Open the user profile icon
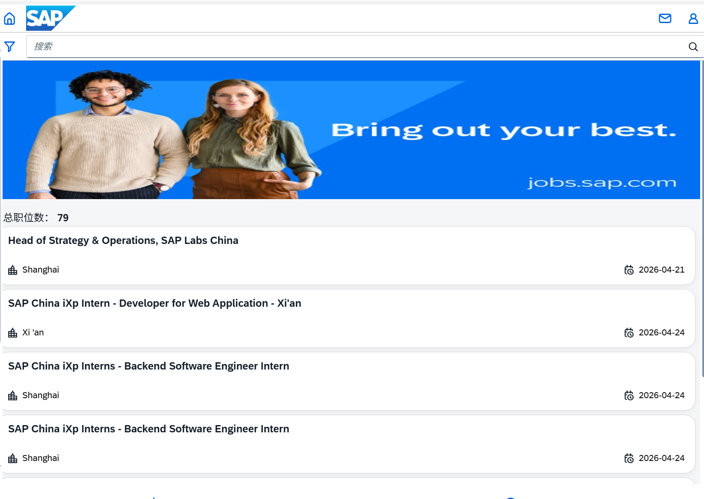This screenshot has height=499, width=704. pyautogui.click(x=693, y=18)
